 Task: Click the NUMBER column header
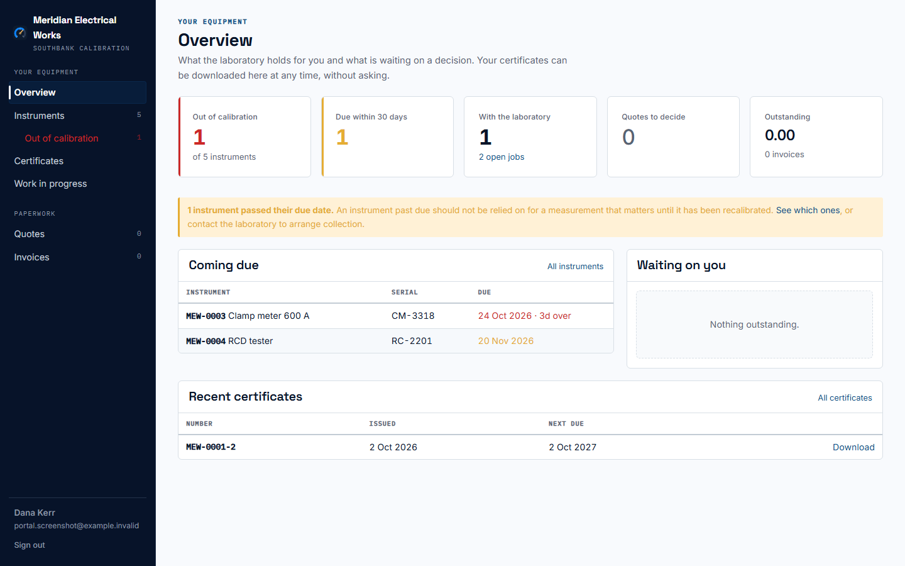(199, 424)
